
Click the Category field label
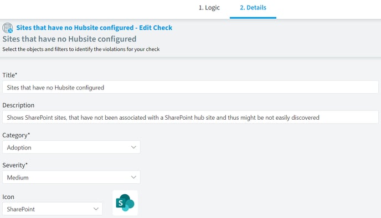click(x=16, y=135)
